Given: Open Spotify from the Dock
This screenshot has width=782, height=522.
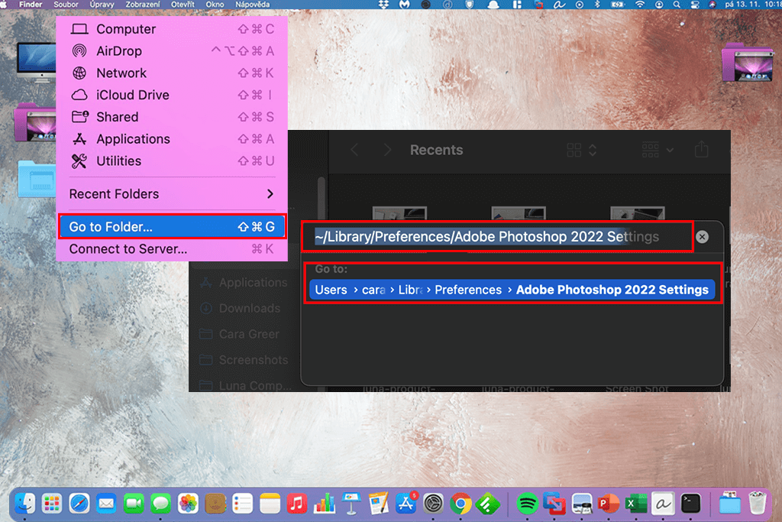Looking at the screenshot, I should point(527,504).
